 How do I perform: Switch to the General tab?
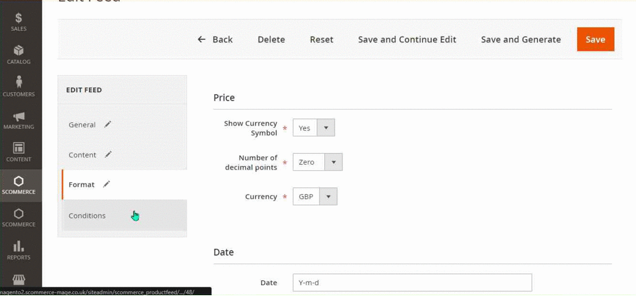pos(82,125)
